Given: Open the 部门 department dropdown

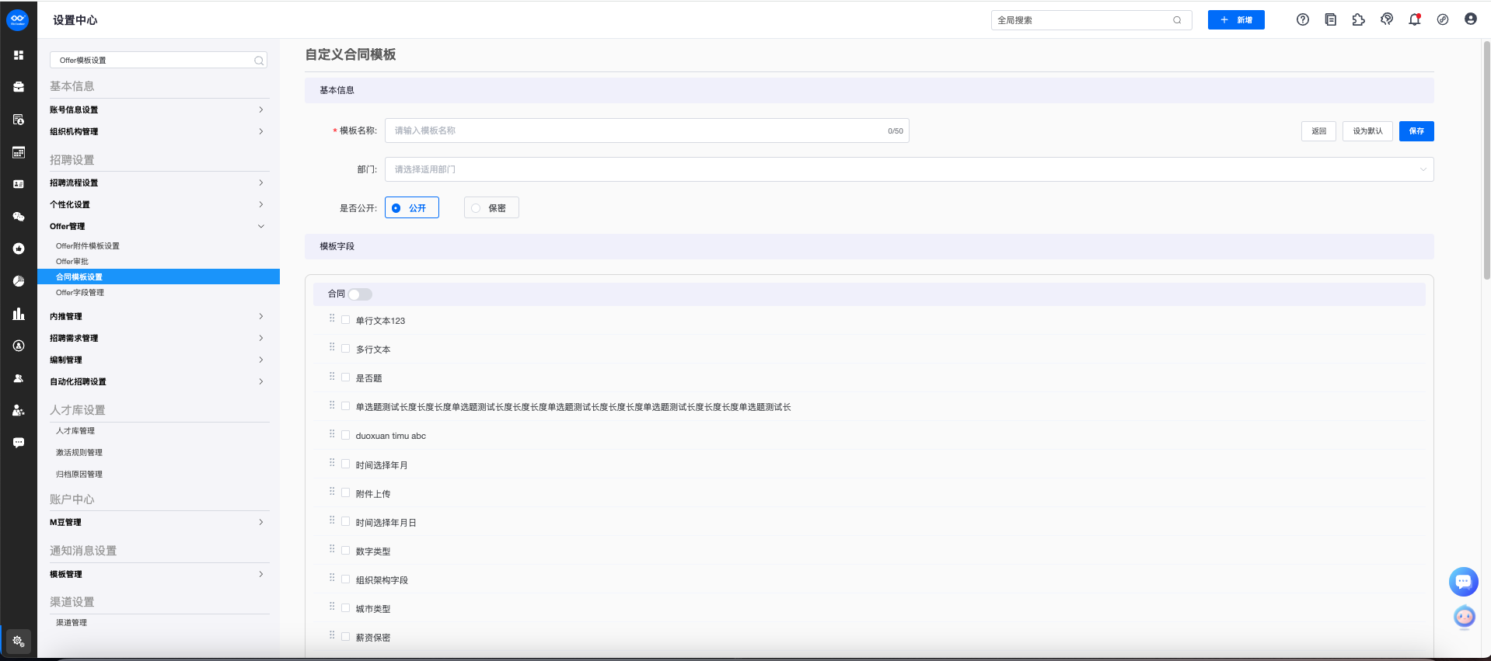Looking at the screenshot, I should [x=908, y=169].
